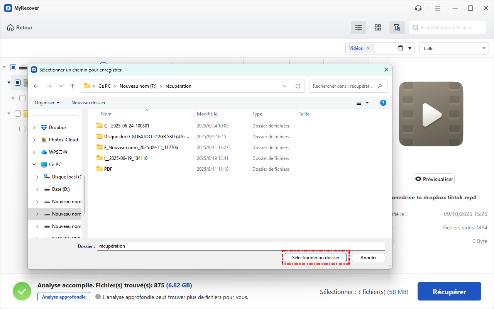
Task: Select the PDF folder
Action: click(108, 169)
